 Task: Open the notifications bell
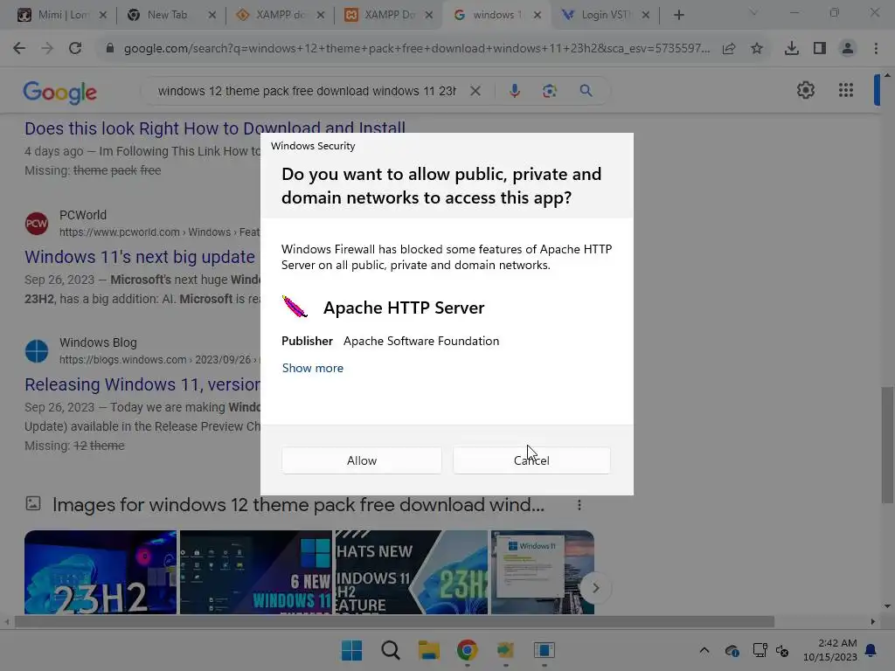coord(871,650)
